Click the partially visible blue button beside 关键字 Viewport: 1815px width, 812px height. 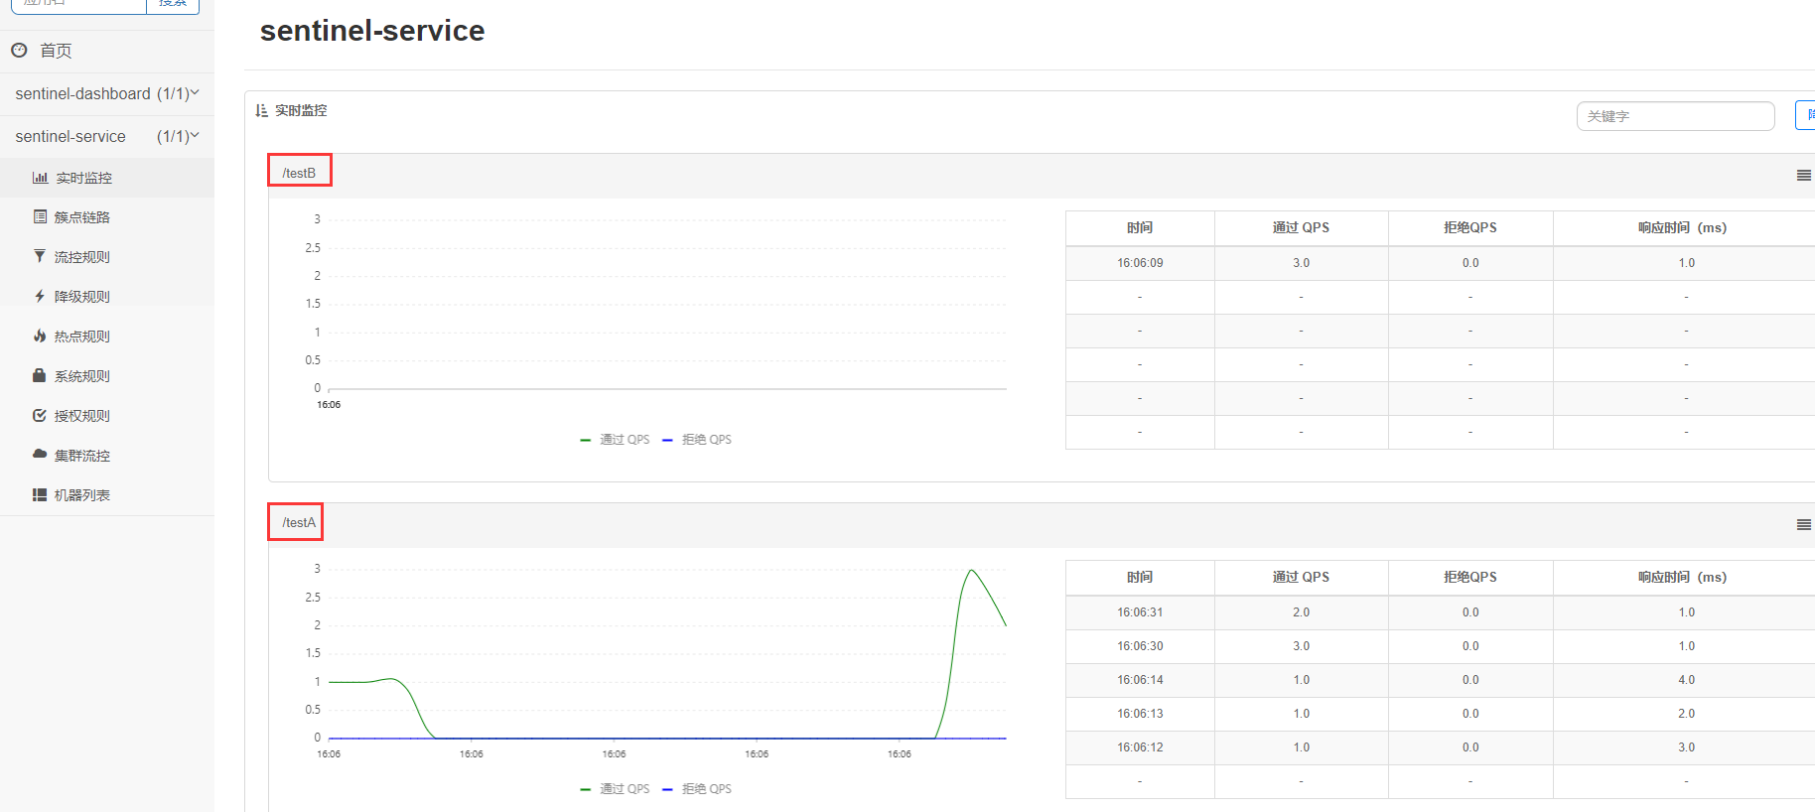(1806, 115)
